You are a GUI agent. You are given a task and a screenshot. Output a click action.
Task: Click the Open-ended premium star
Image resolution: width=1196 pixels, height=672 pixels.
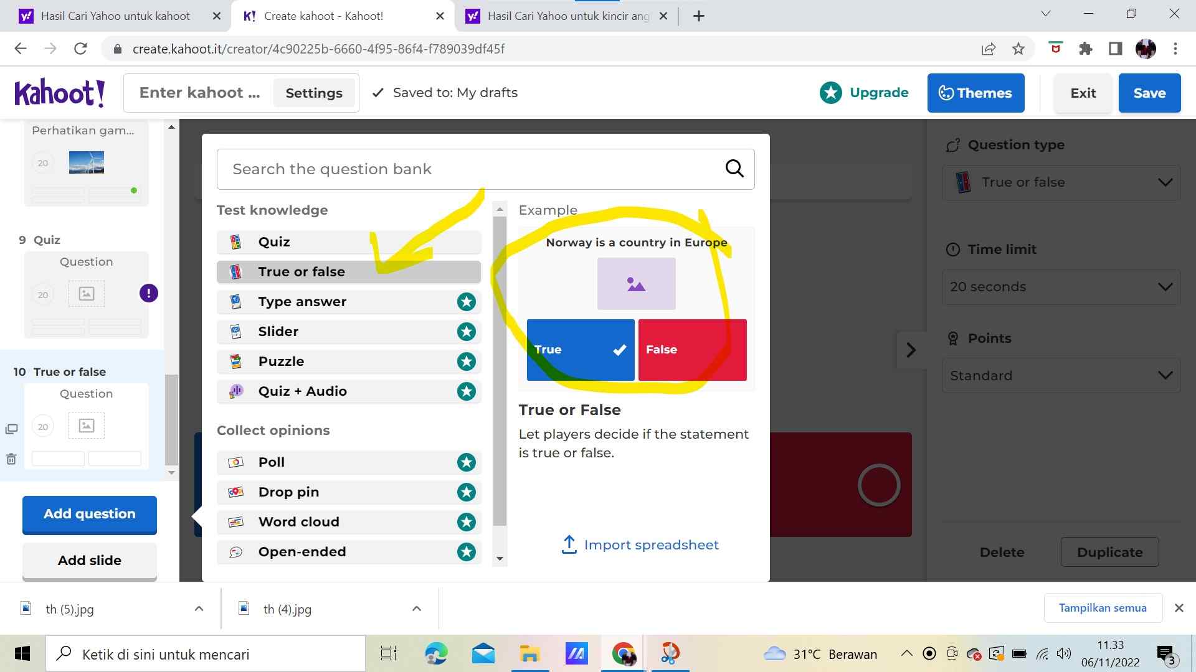click(x=466, y=552)
